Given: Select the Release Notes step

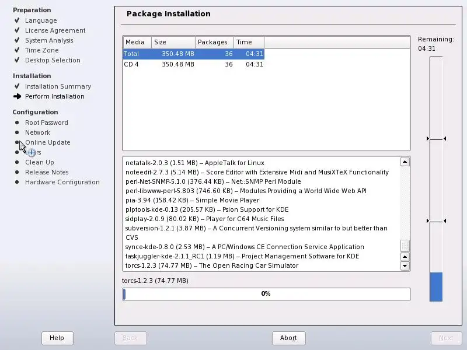Looking at the screenshot, I should [x=47, y=172].
